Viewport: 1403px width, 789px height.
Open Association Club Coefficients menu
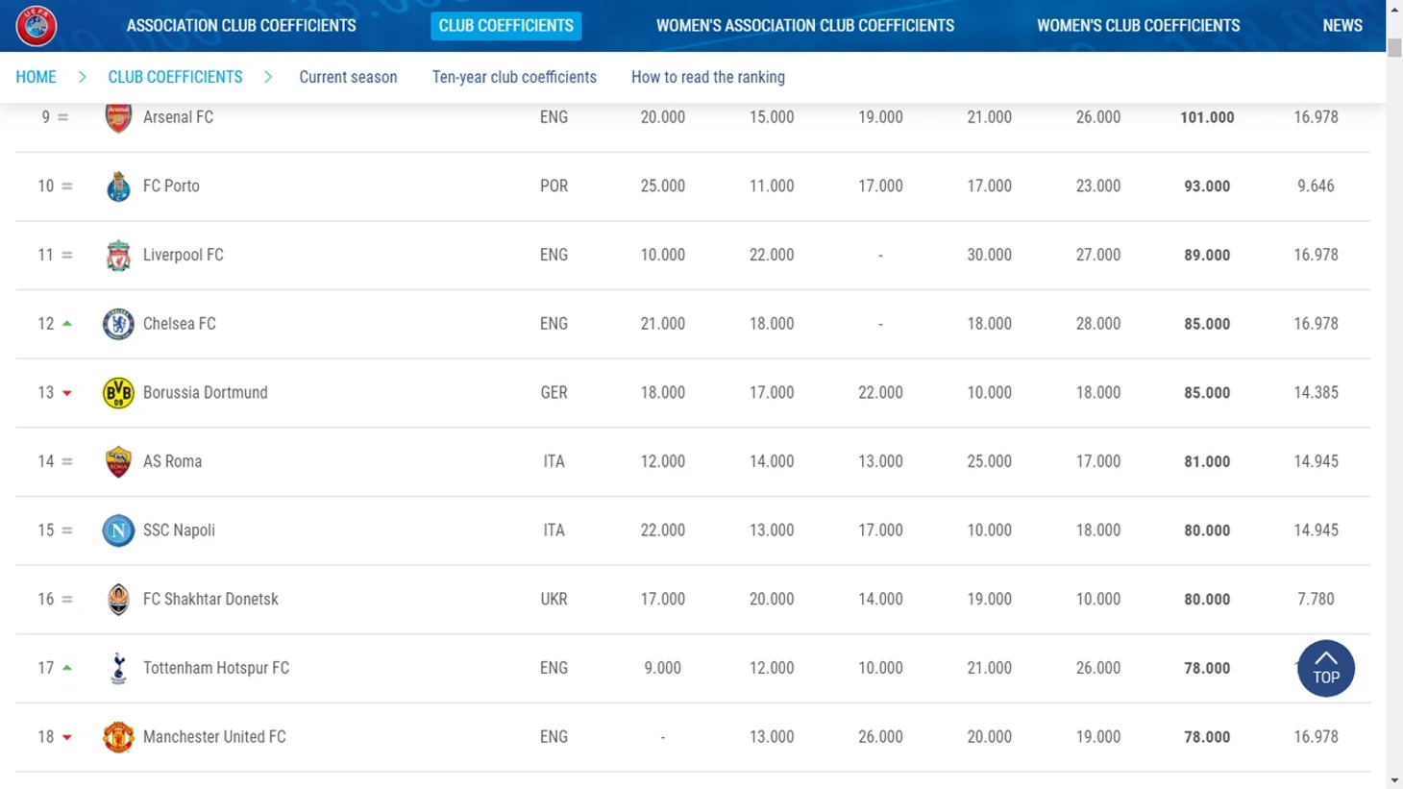241,26
